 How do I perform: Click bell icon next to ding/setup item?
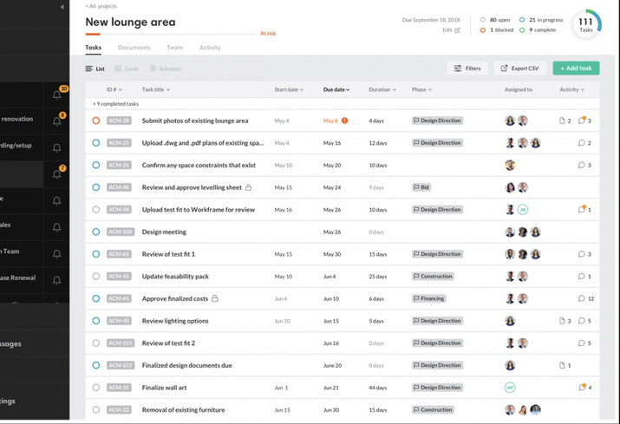(57, 148)
